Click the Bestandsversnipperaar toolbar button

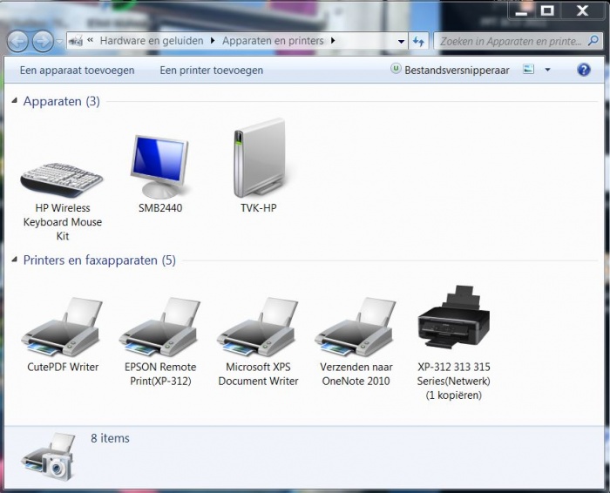451,71
